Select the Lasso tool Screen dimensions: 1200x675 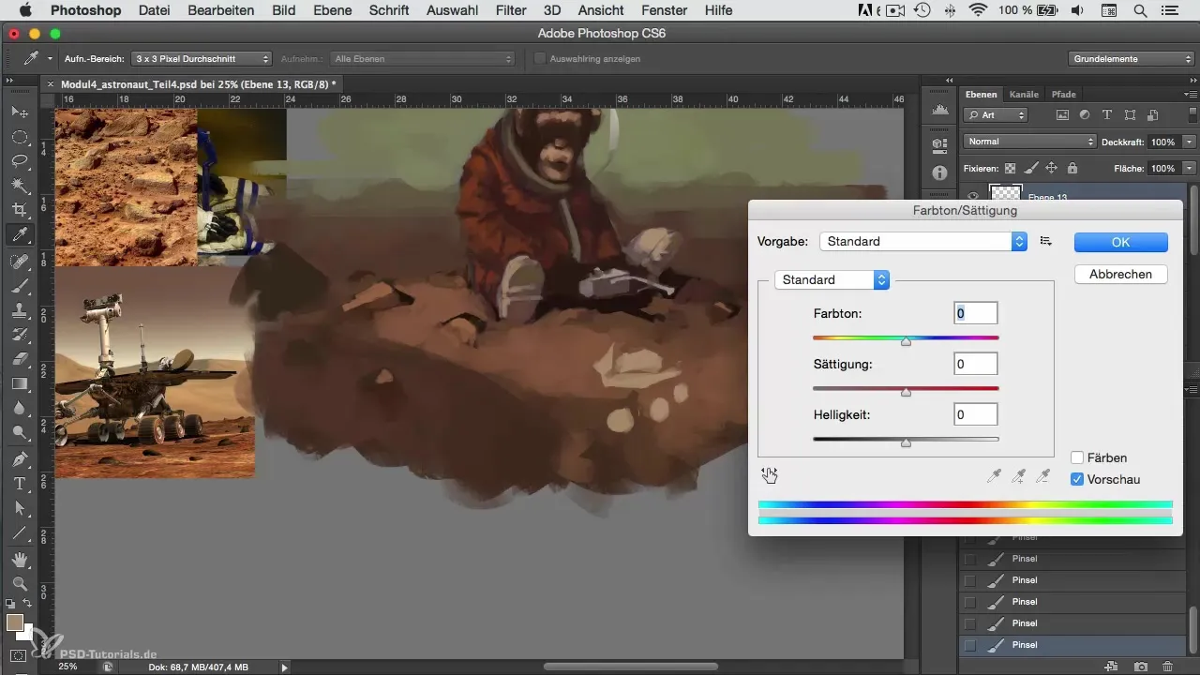pyautogui.click(x=19, y=161)
